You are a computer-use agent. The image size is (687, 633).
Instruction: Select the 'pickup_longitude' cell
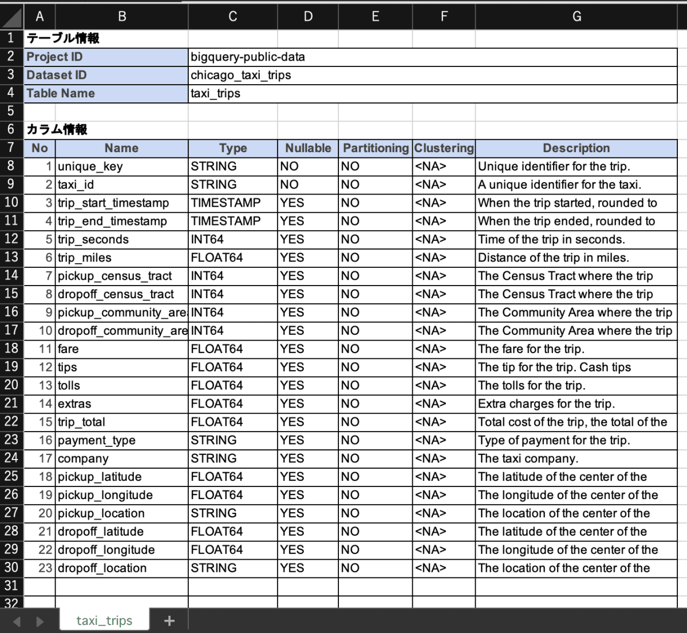click(x=122, y=495)
